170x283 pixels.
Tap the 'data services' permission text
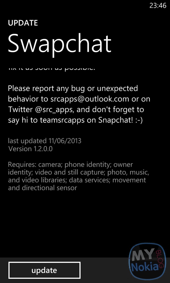pyautogui.click(x=89, y=180)
